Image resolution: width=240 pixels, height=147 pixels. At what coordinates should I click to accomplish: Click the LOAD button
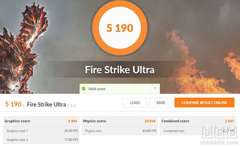135,102
